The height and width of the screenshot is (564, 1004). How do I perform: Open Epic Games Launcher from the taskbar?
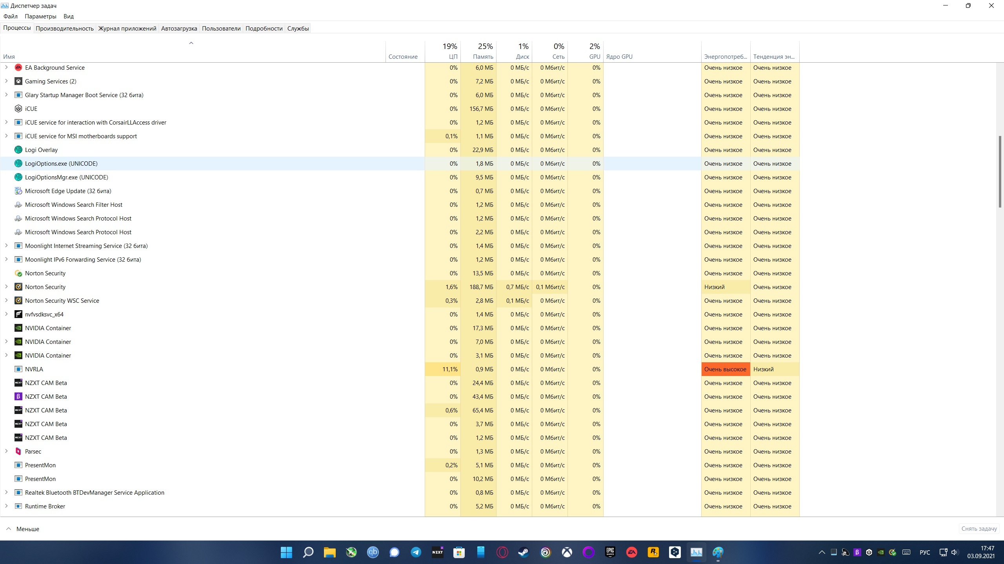610,552
